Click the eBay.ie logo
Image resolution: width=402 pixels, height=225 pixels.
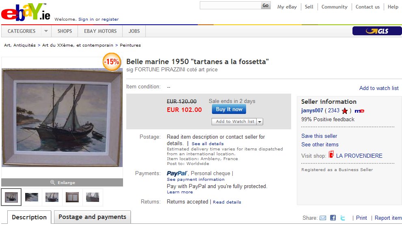pos(26,13)
